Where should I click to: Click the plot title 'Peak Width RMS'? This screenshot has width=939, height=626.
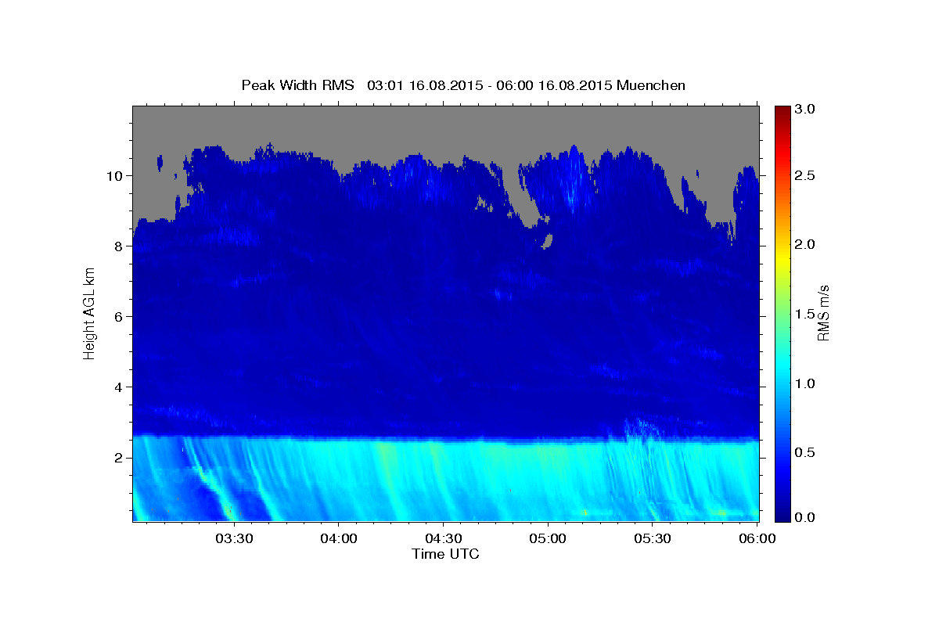pyautogui.click(x=297, y=85)
